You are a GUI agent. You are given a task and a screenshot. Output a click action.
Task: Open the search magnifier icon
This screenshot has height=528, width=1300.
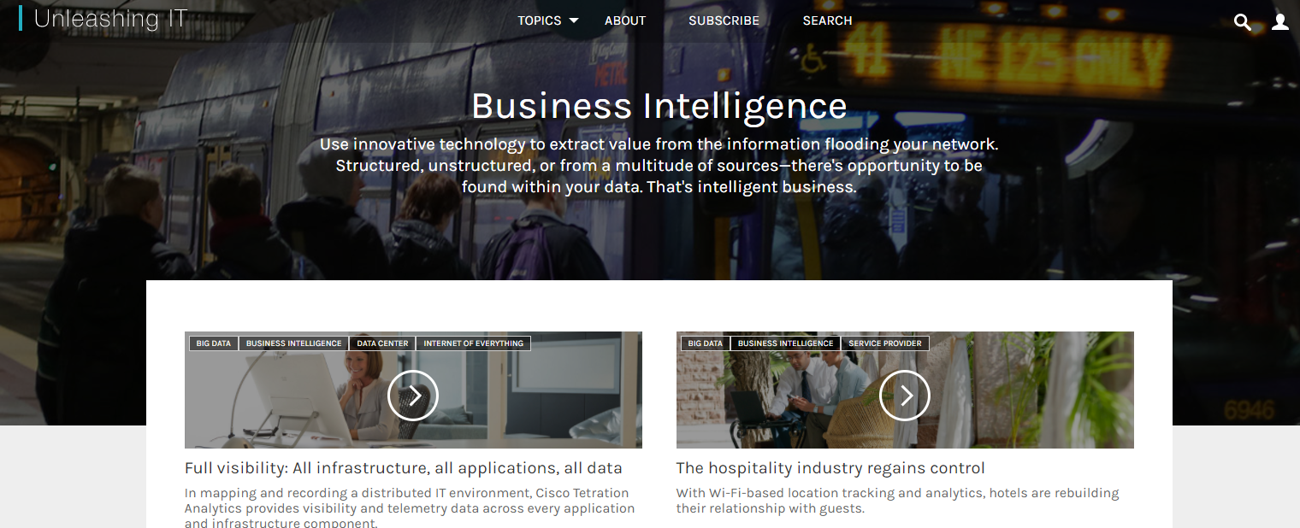[x=1243, y=22]
